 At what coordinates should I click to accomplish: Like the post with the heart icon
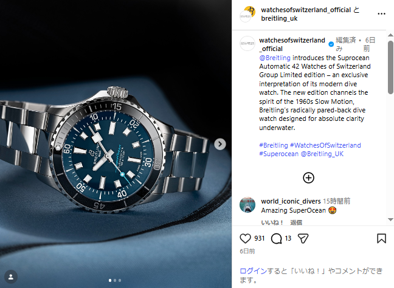[245, 238]
